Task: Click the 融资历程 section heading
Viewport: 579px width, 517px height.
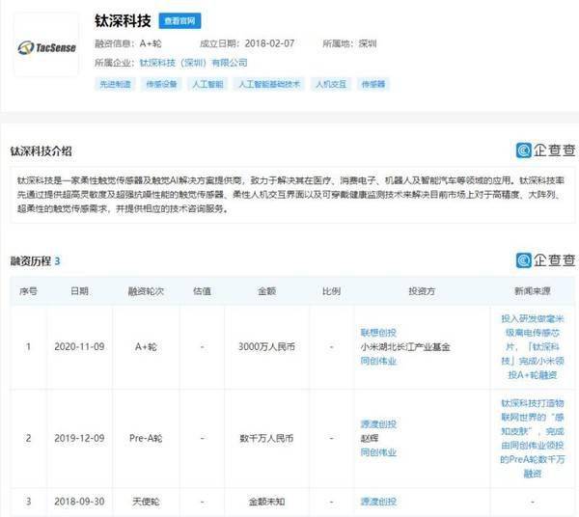Action: coord(31,261)
